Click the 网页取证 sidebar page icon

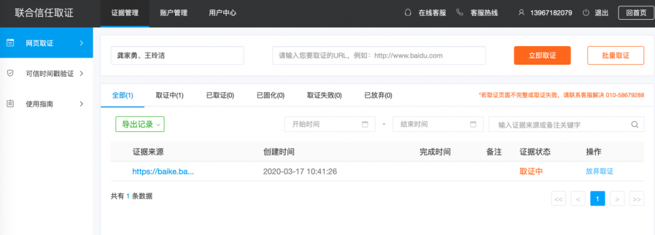(10, 43)
